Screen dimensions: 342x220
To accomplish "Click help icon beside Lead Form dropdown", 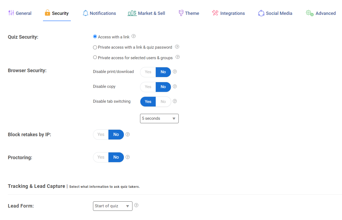I will [136, 205].
